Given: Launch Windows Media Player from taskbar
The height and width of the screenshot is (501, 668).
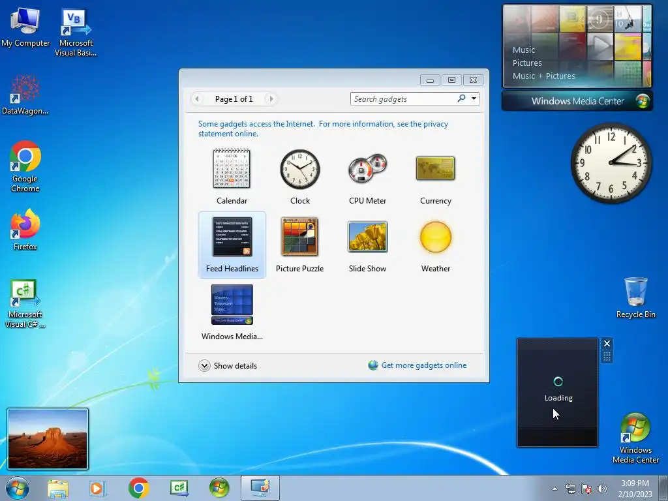Looking at the screenshot, I should pos(97,488).
